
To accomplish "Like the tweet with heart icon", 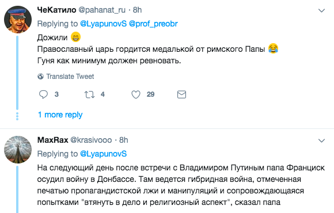I will (x=136, y=94).
